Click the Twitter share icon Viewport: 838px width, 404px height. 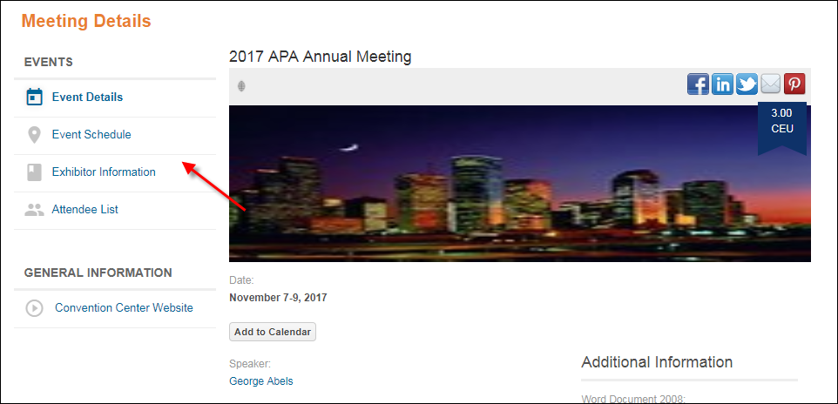pyautogui.click(x=747, y=84)
